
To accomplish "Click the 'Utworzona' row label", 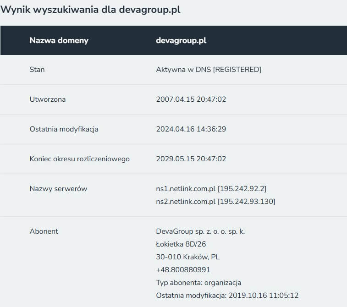I will pyautogui.click(x=47, y=99).
